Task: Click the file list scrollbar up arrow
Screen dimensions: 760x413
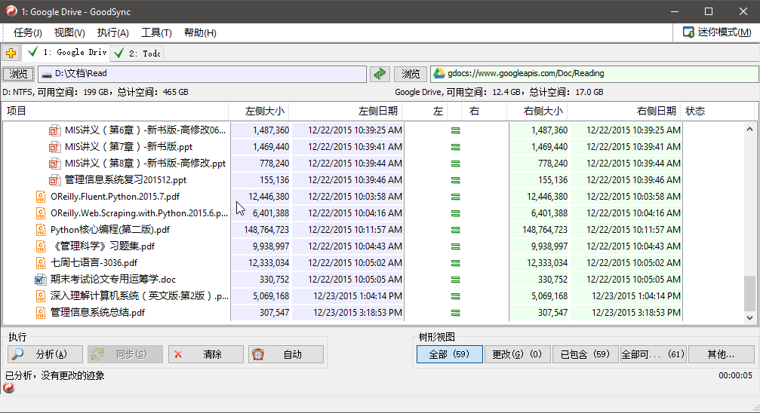Action: click(x=750, y=129)
